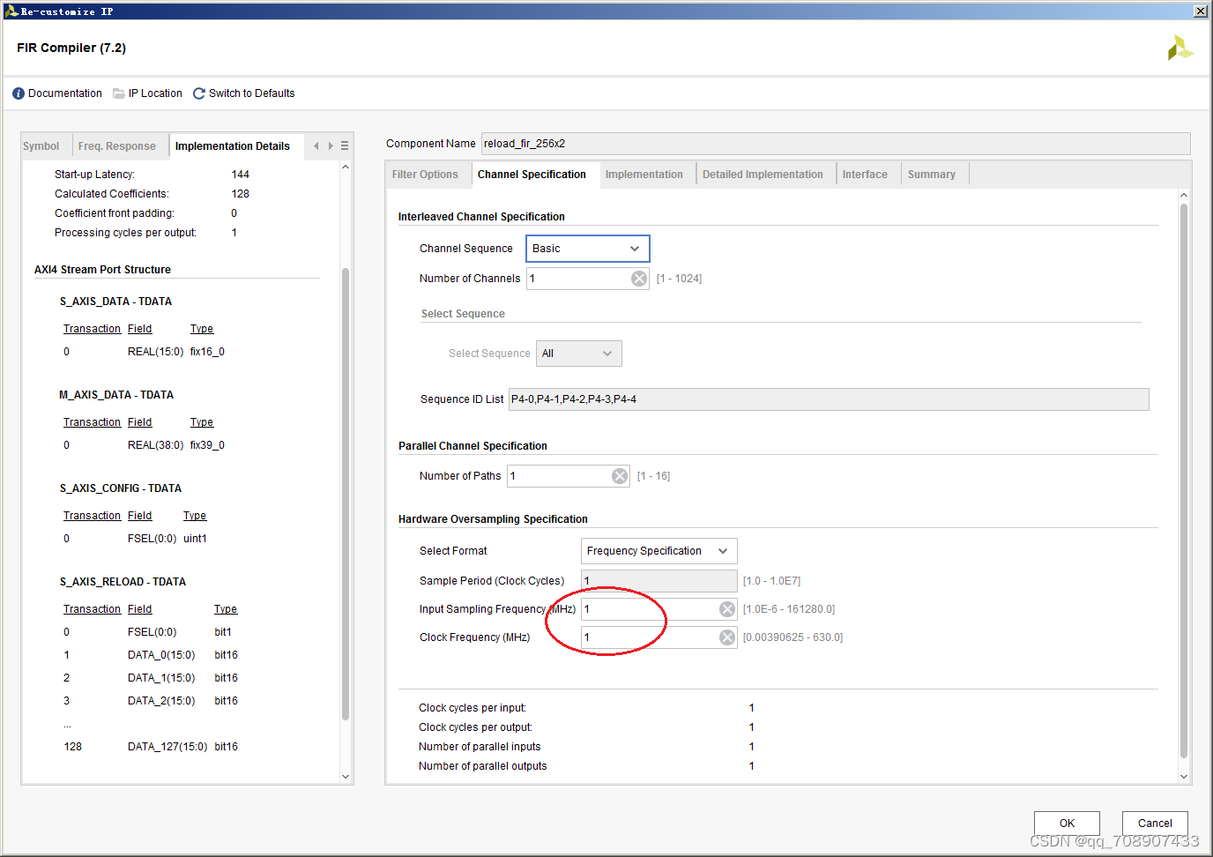Image resolution: width=1213 pixels, height=857 pixels.
Task: Click the Number of parallel outputs label
Action: click(482, 766)
